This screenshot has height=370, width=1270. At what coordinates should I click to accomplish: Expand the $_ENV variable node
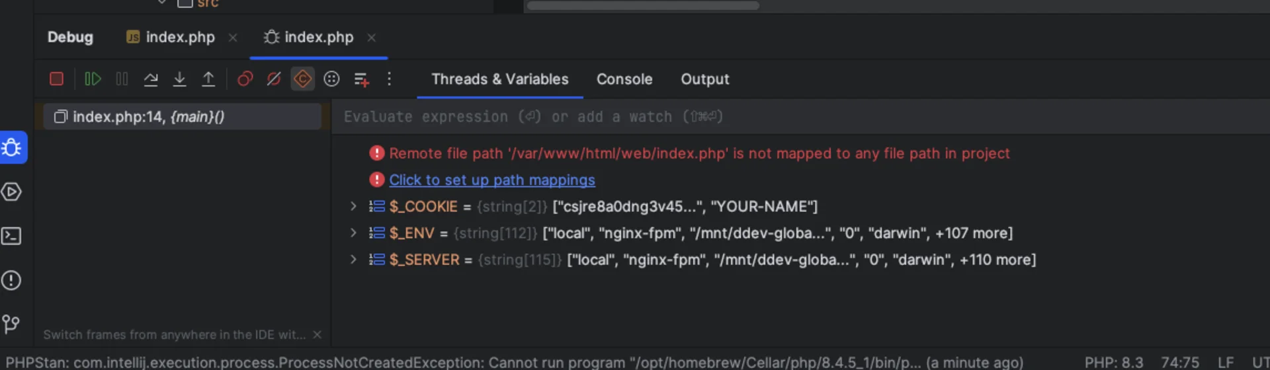(353, 233)
